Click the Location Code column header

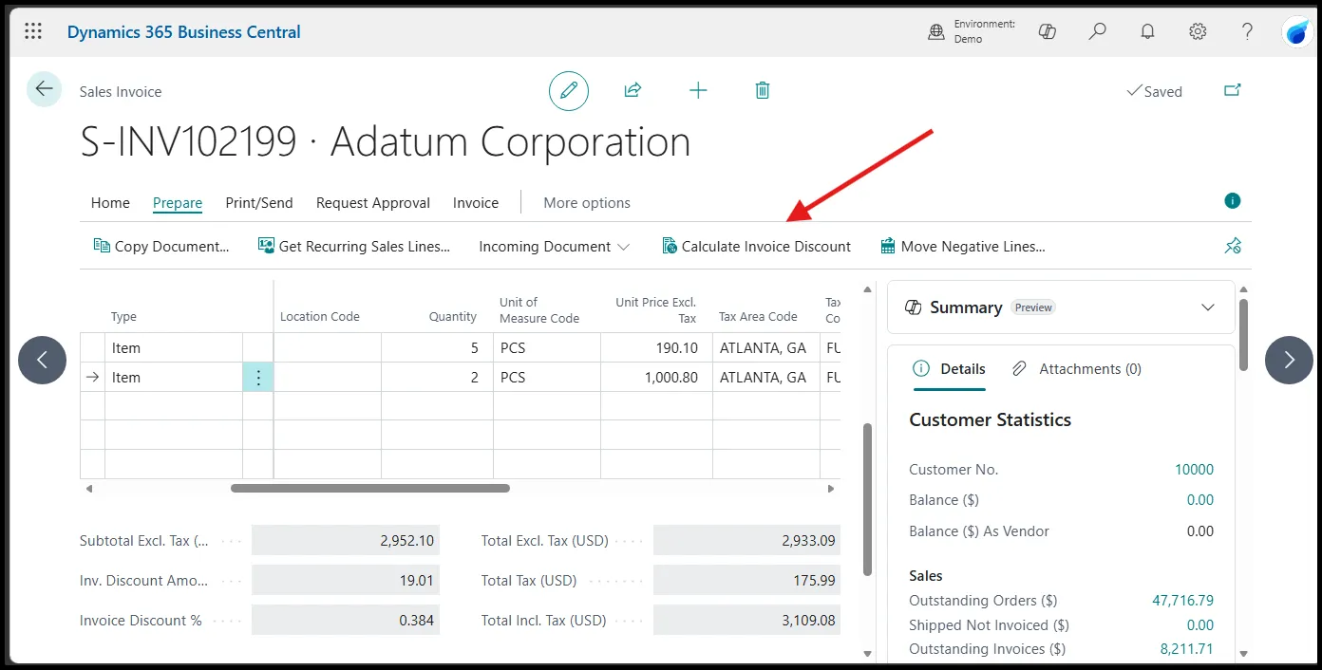coord(320,317)
